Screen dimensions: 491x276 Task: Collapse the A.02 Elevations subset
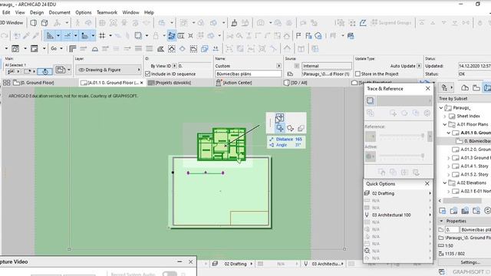click(x=445, y=182)
